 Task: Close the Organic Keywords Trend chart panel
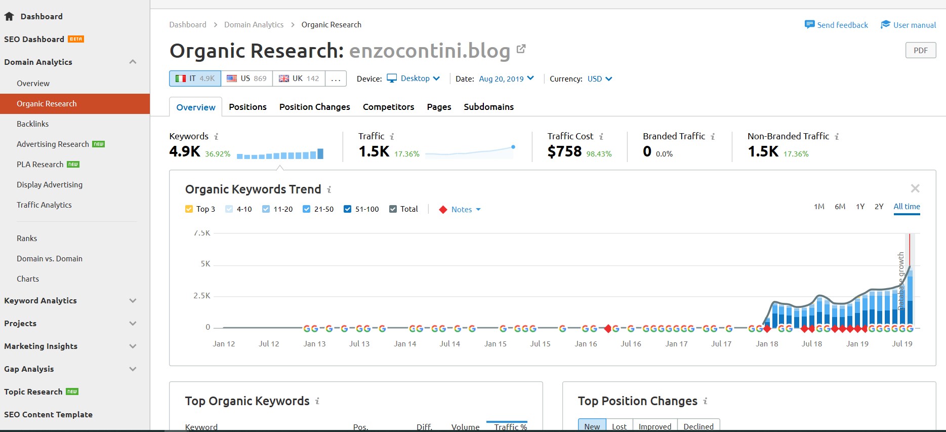click(x=915, y=188)
